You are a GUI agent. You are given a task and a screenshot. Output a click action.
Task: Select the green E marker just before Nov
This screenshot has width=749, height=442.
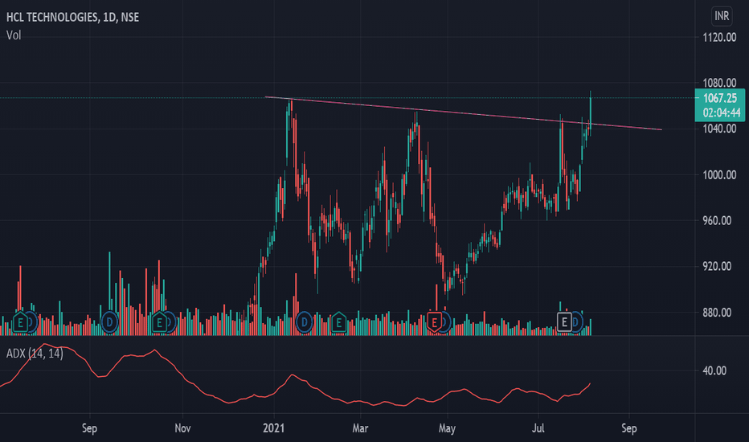pyautogui.click(x=159, y=322)
